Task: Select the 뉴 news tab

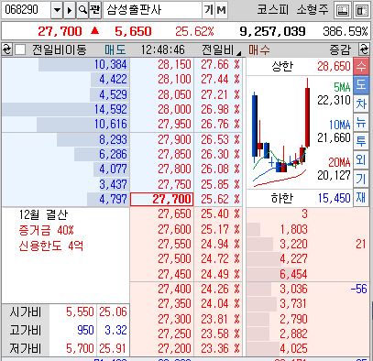Action: pyautogui.click(x=361, y=123)
